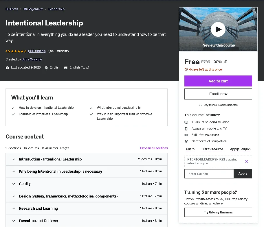Click 1 lecture • 6min in Research row
The width and height of the screenshot is (264, 227).
[151, 208]
